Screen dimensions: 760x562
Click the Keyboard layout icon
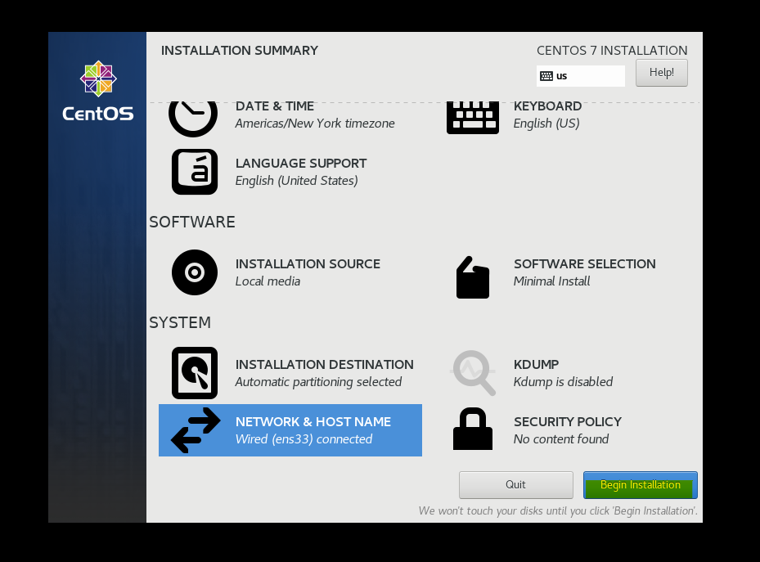tap(473, 118)
